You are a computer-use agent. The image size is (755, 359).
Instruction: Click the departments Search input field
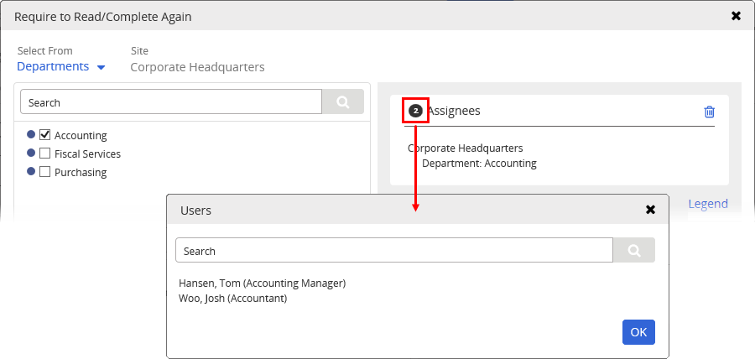171,102
